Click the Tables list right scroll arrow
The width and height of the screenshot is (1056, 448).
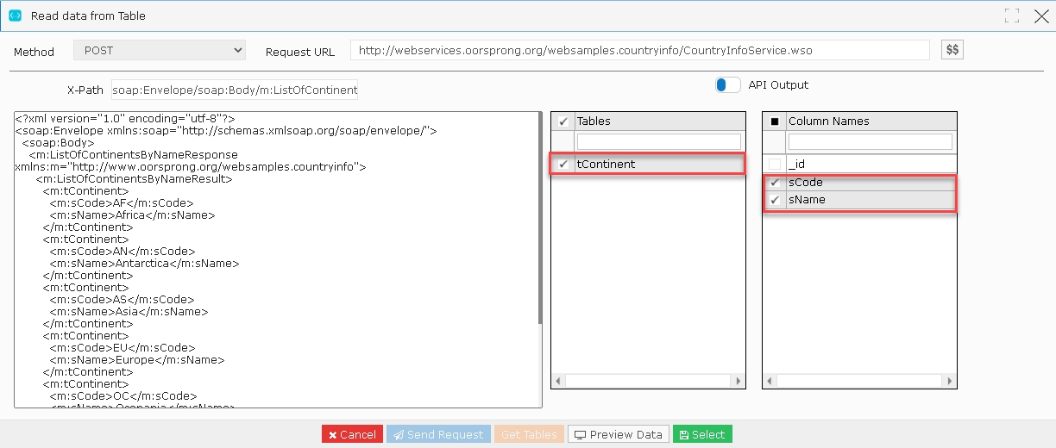(x=739, y=381)
